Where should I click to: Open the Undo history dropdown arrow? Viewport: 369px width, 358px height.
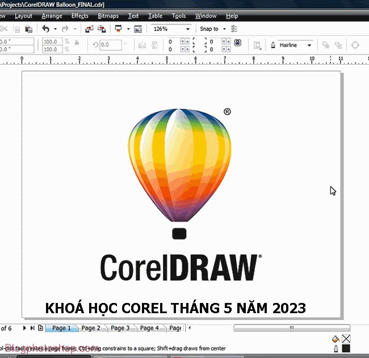55,29
